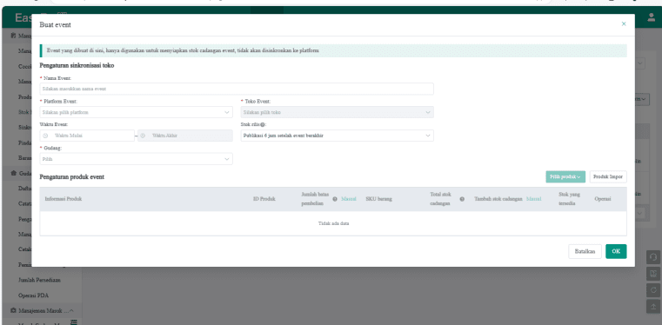Close the Buat event dialog

624,24
